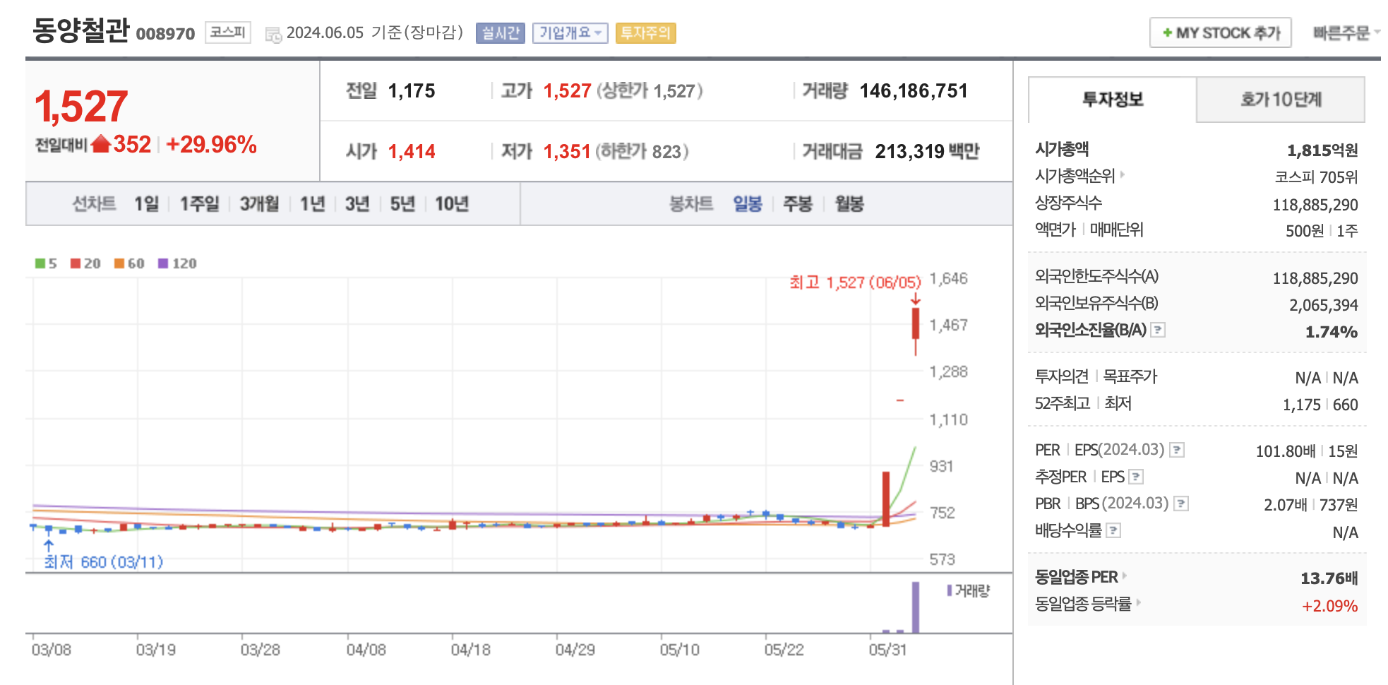1388x685 pixels.
Task: Open help icon next to PER EPS(2024.03)
Action: (1177, 450)
